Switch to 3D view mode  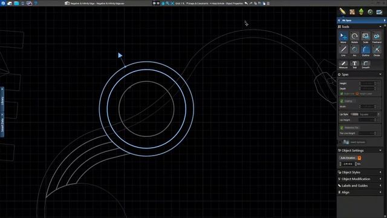coord(158,3)
